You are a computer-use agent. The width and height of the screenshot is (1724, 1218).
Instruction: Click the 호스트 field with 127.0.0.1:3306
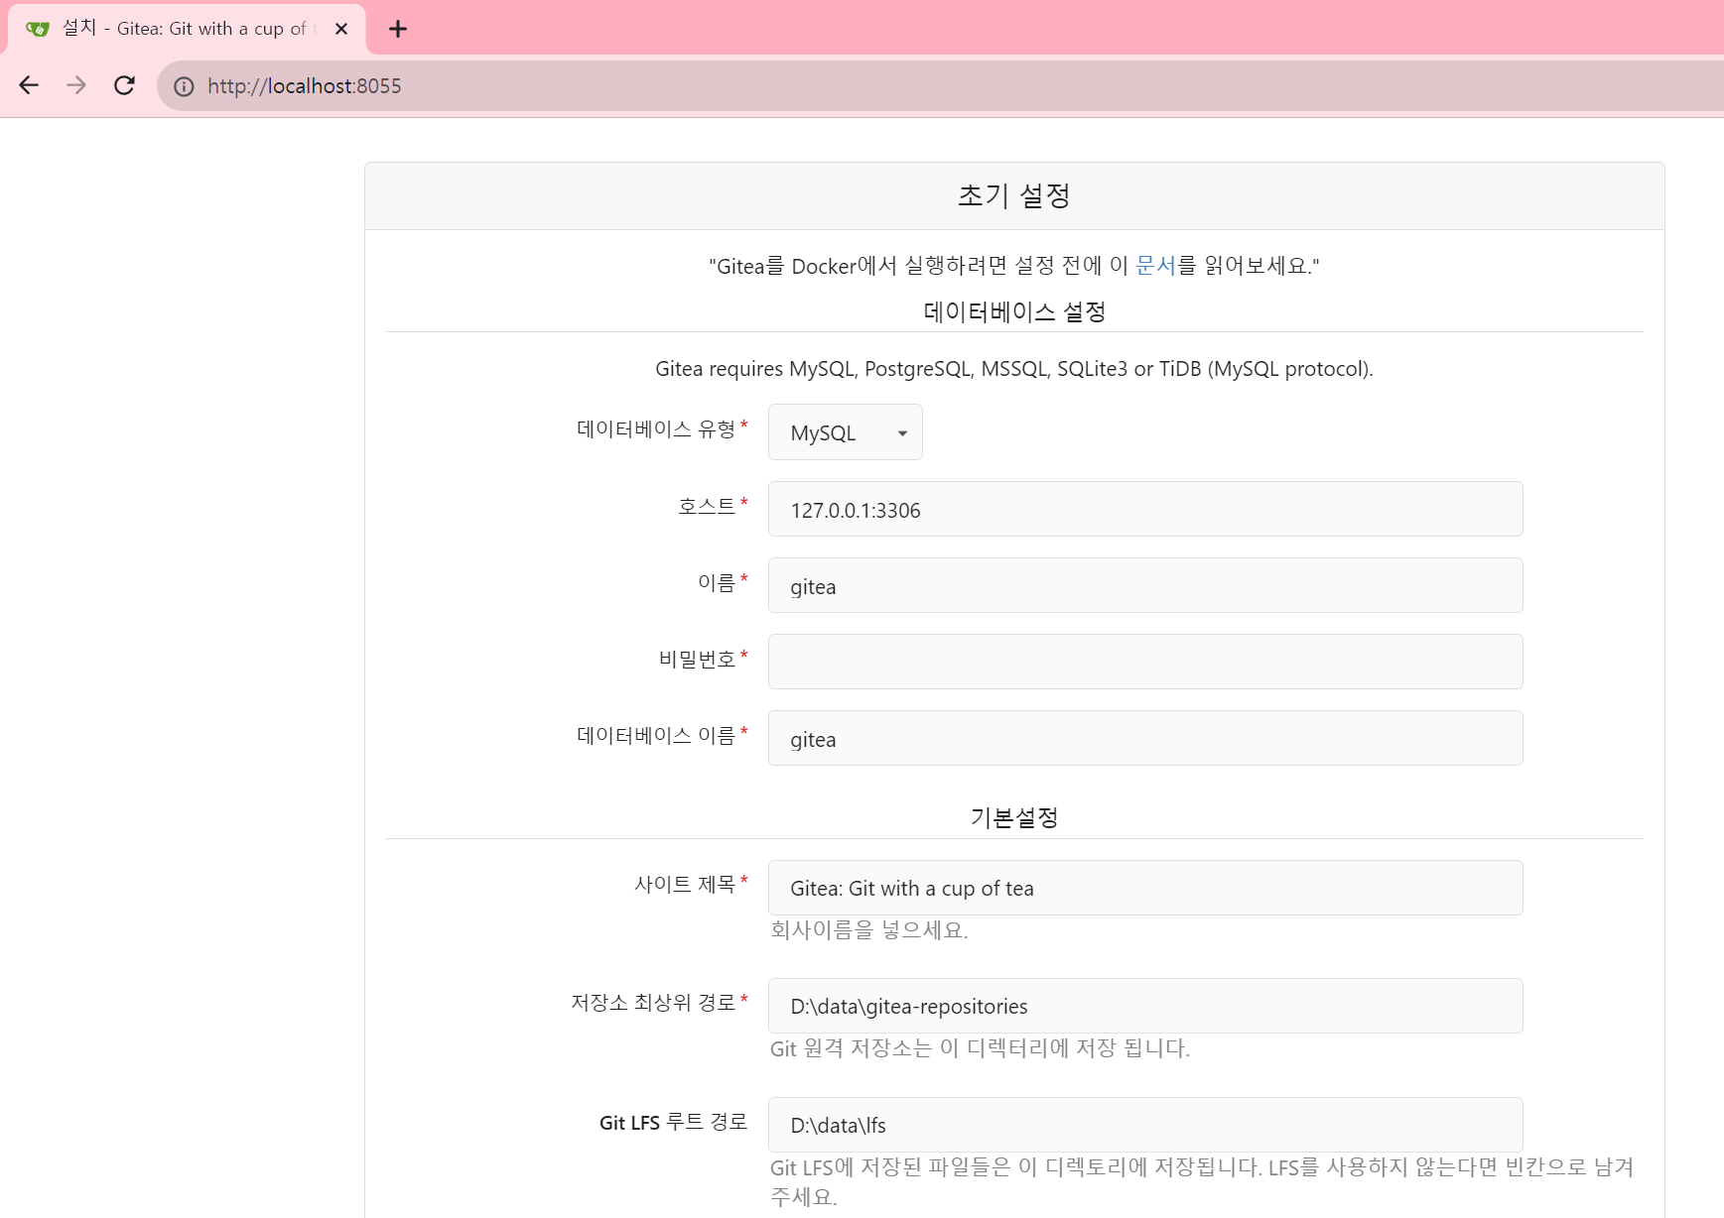click(1145, 509)
